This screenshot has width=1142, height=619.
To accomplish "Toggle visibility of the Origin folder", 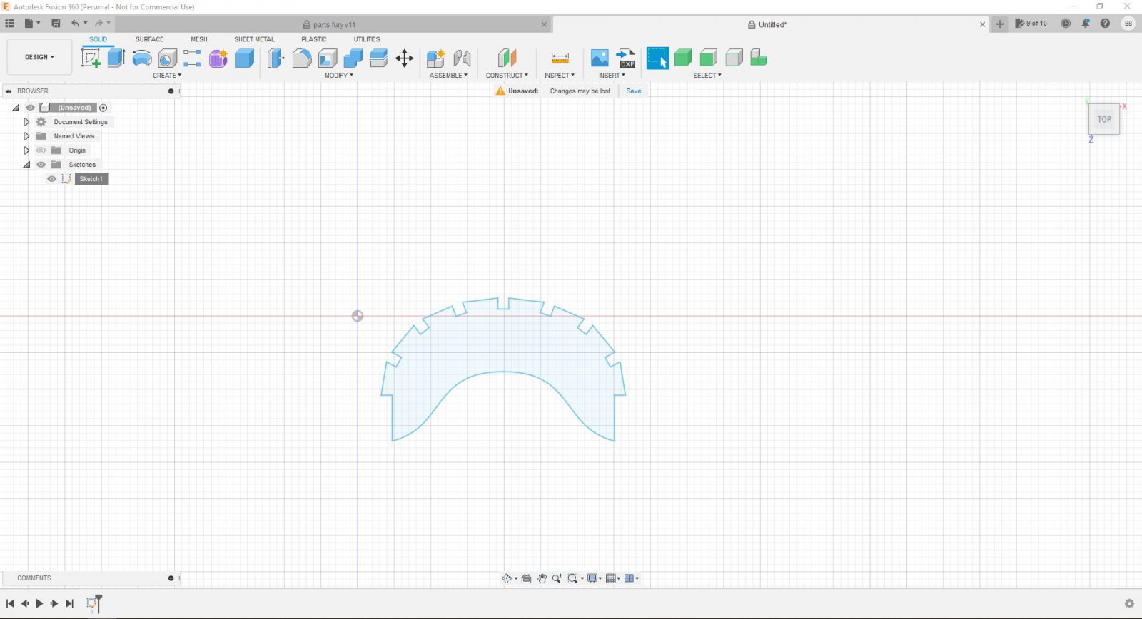I will point(41,150).
